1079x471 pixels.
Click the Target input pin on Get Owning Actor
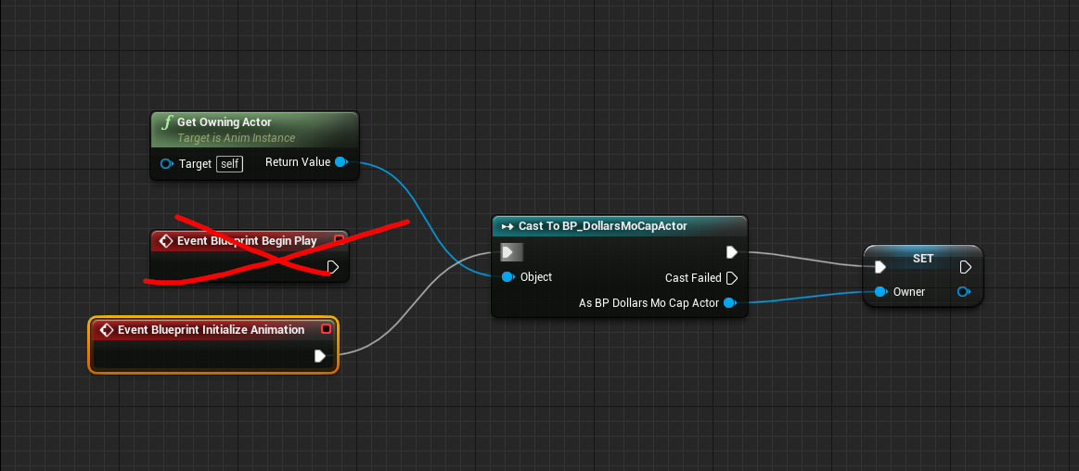click(166, 163)
